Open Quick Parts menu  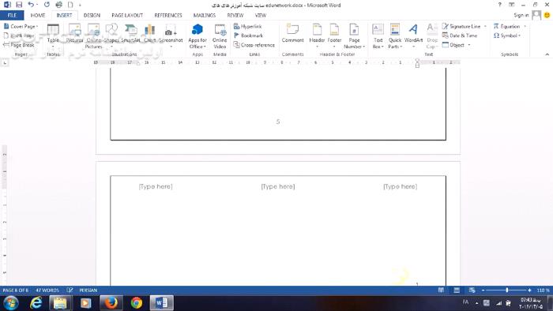(x=395, y=36)
